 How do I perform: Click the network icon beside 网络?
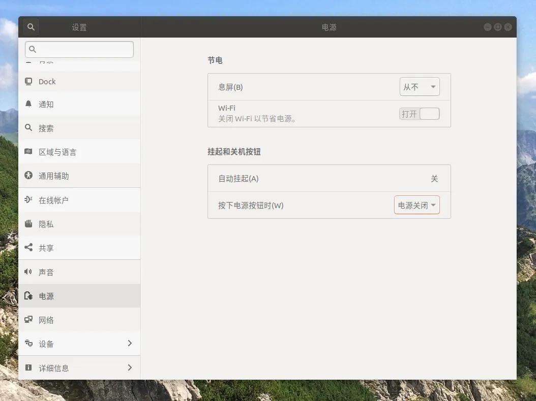[x=28, y=319]
